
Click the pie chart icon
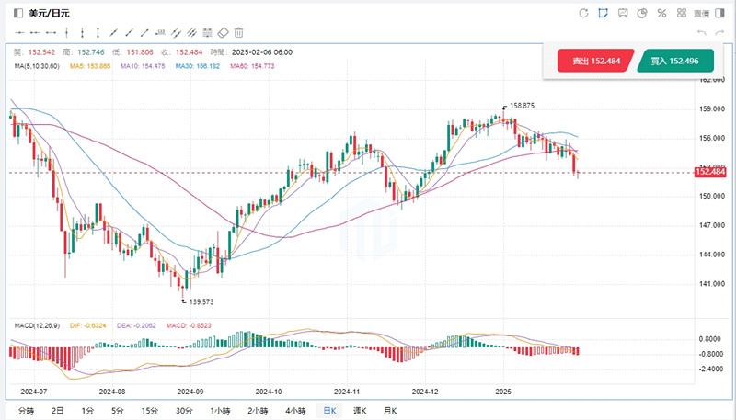coord(643,13)
